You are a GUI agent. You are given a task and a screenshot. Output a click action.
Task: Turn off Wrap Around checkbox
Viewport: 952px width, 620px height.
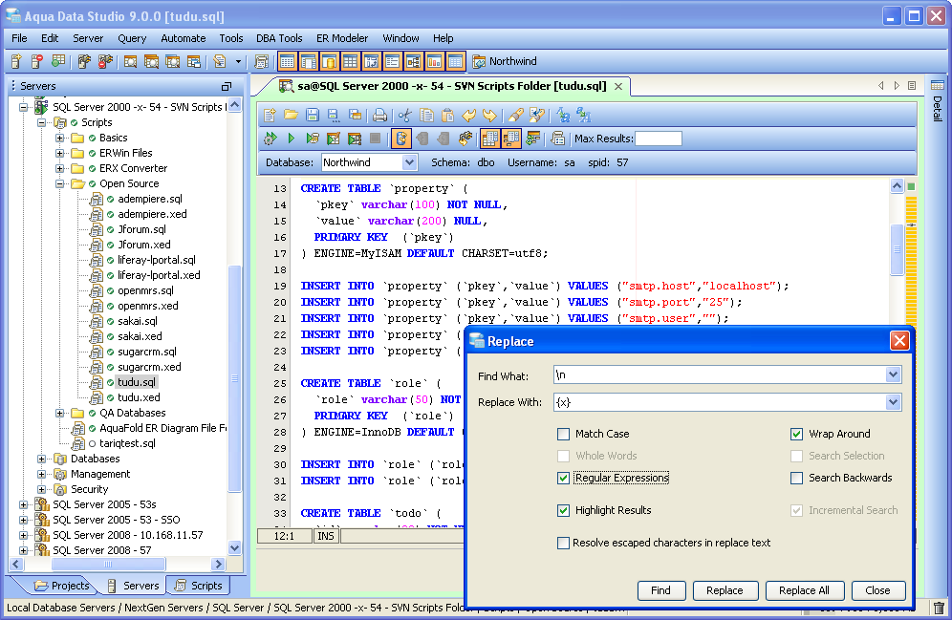[797, 434]
